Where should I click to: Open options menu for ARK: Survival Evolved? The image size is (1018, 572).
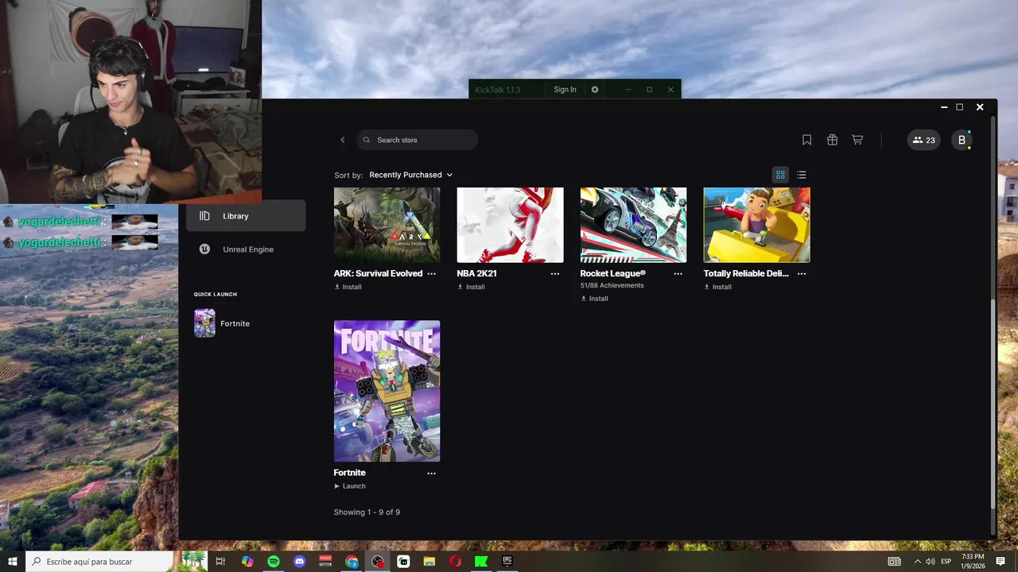pos(431,273)
